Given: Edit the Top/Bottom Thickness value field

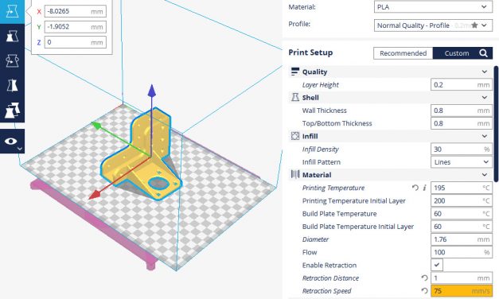Looking at the screenshot, I should pos(461,123).
